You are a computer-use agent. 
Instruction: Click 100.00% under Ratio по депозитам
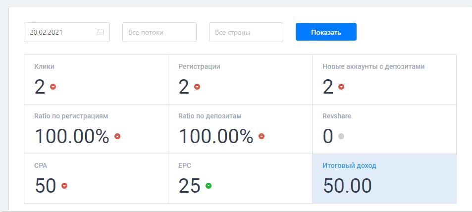click(x=216, y=136)
